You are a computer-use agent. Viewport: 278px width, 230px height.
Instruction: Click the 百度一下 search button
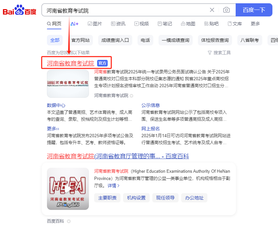tap(254, 10)
